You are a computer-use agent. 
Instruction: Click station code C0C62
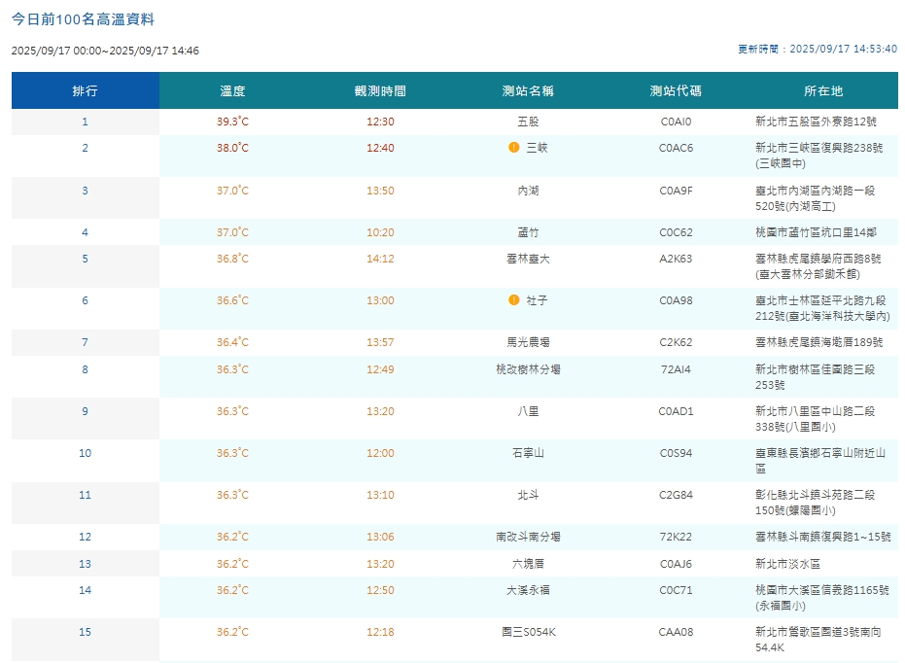pos(676,232)
